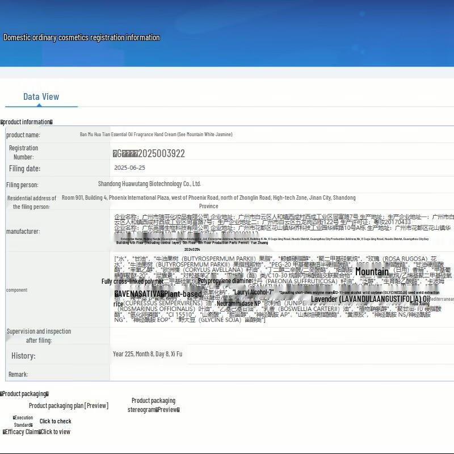
Task: Click the Filing person label
Action: pos(22,185)
